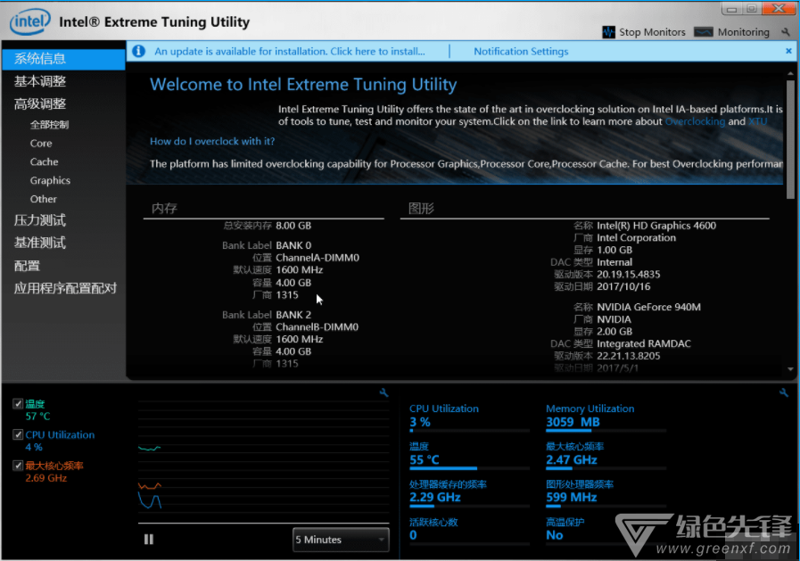
Task: Open the Overclocking hyperlink
Action: [x=695, y=121]
